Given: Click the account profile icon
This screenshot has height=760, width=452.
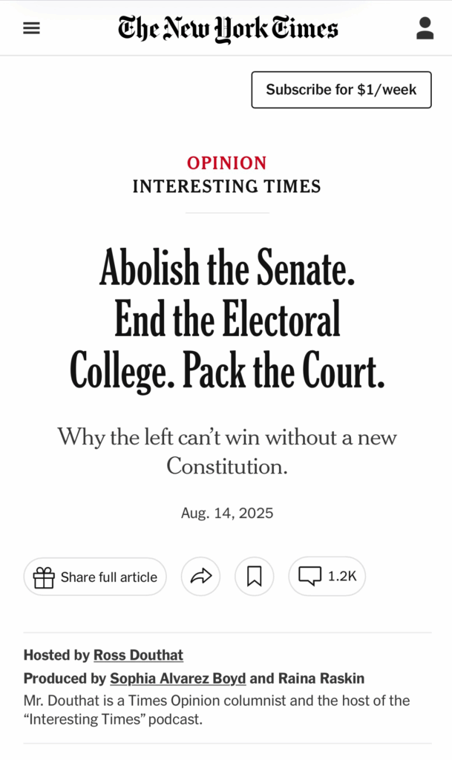Looking at the screenshot, I should (x=425, y=29).
